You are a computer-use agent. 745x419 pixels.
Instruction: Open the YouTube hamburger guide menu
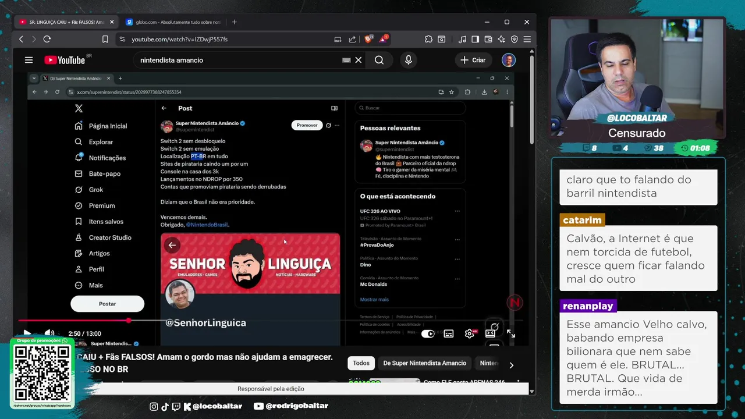tap(29, 60)
